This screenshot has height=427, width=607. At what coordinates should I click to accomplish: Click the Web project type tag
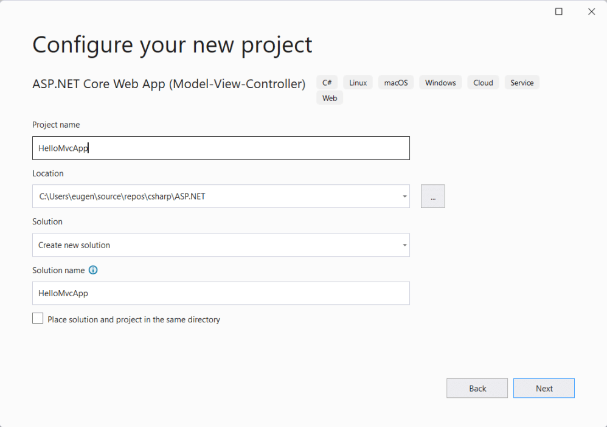(330, 98)
